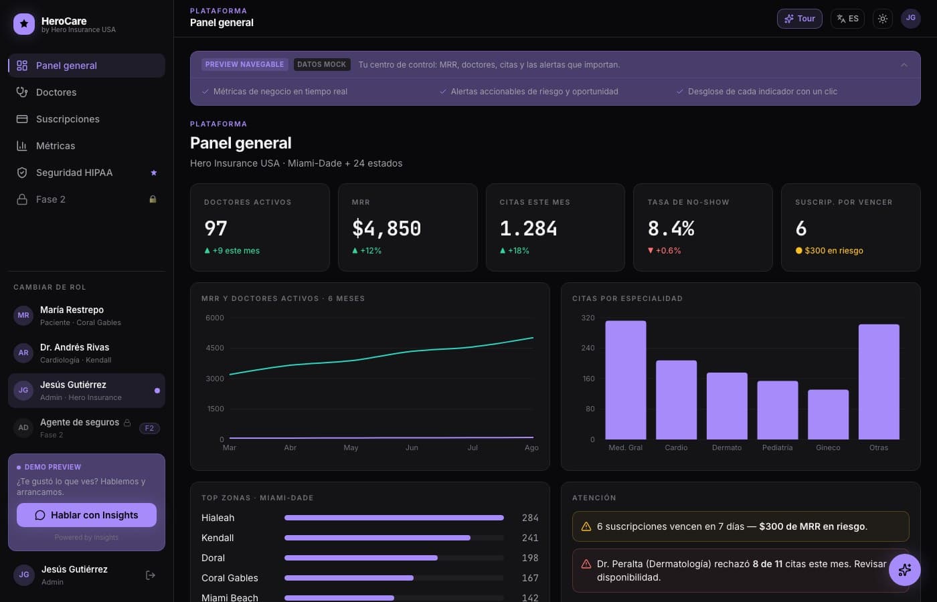Open the Citas este mes card

556,227
